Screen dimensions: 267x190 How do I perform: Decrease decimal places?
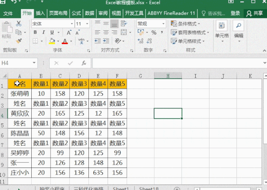pos(149,41)
